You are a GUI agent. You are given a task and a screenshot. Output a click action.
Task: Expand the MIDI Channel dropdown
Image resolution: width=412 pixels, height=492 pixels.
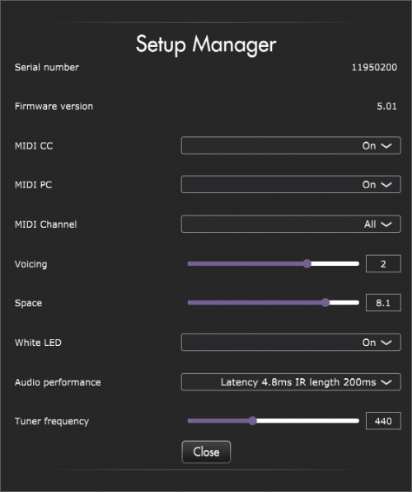(x=291, y=224)
